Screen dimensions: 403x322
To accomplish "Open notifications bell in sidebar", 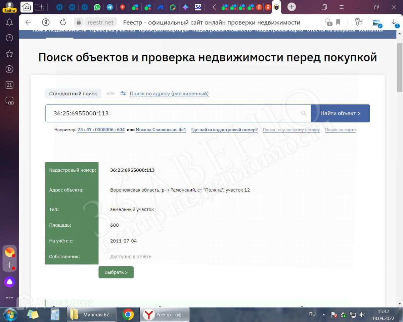I will pos(9,22).
